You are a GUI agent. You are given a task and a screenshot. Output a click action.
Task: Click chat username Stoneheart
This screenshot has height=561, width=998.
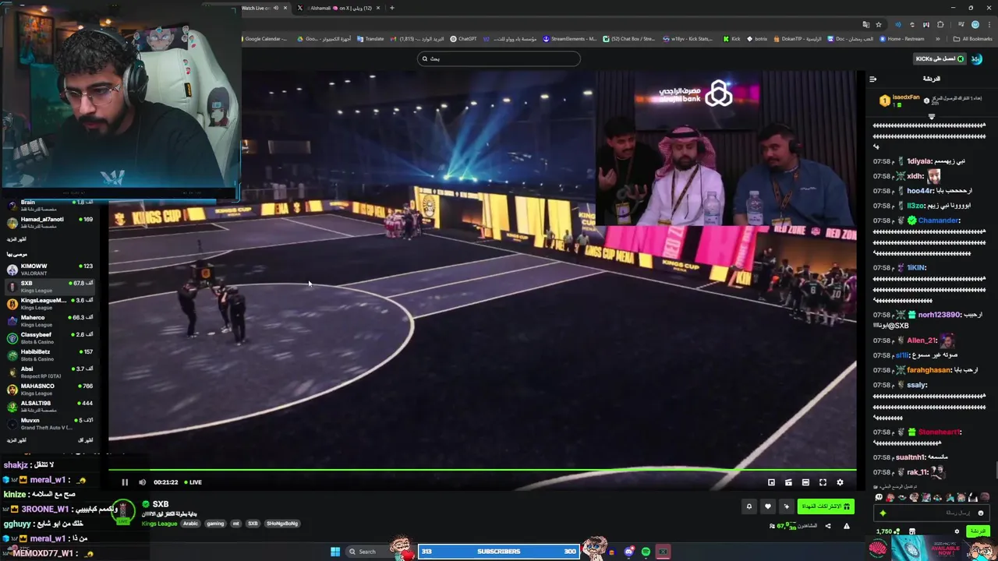point(939,432)
